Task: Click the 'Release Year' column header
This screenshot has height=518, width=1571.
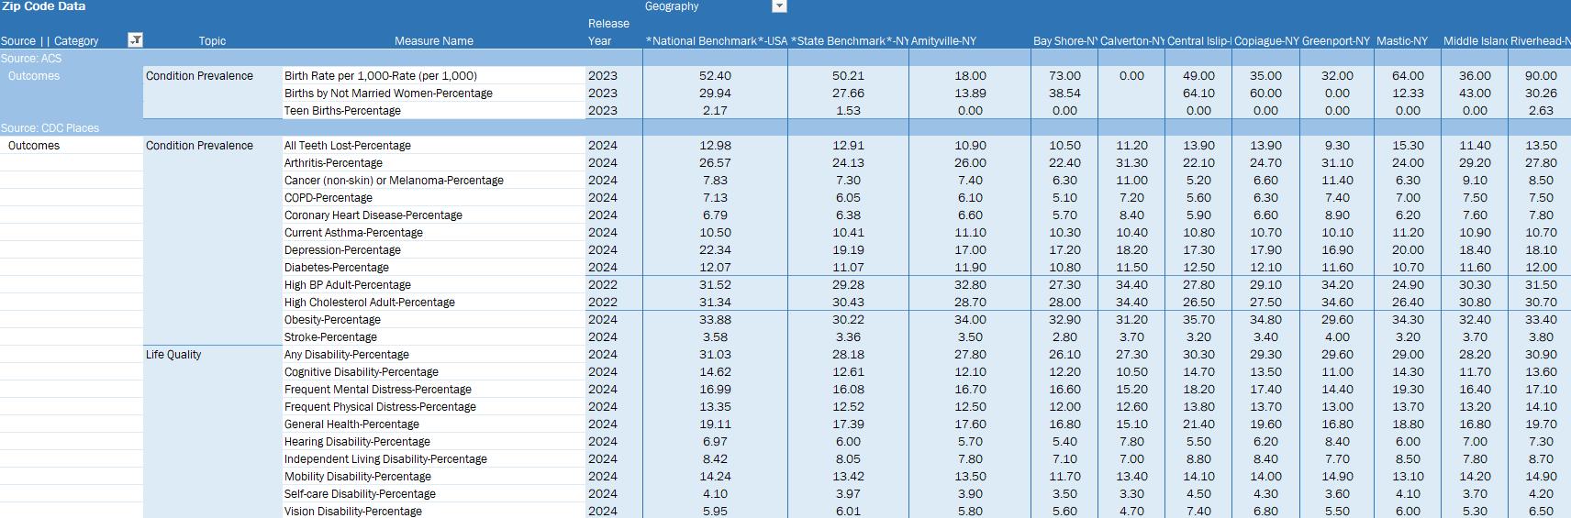Action: coord(608,32)
